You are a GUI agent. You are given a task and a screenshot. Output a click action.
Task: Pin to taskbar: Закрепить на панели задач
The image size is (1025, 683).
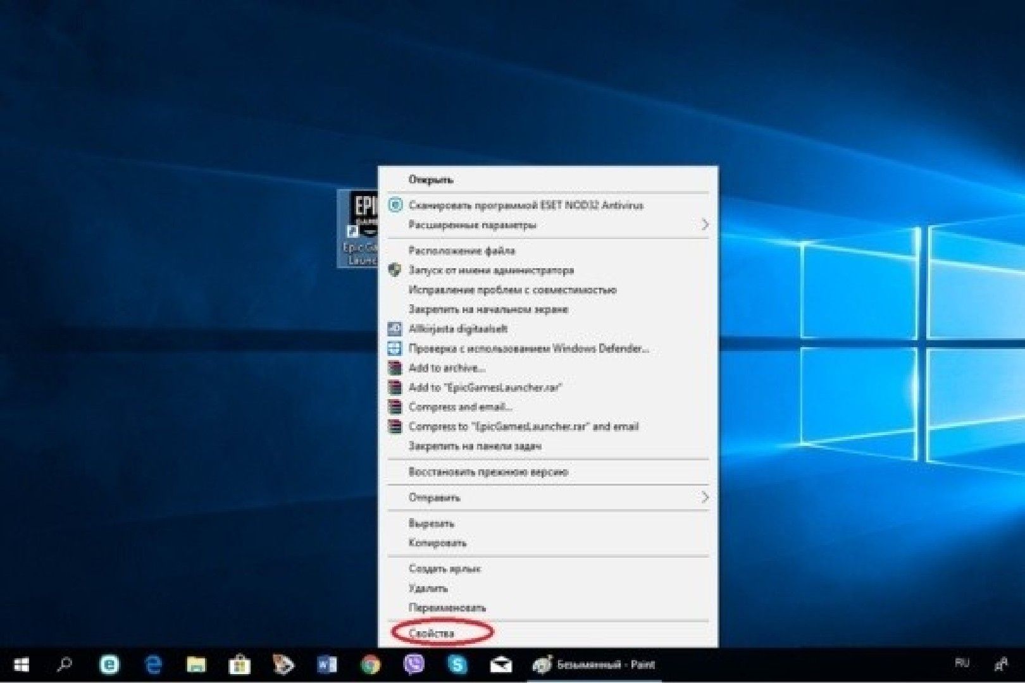548,446
